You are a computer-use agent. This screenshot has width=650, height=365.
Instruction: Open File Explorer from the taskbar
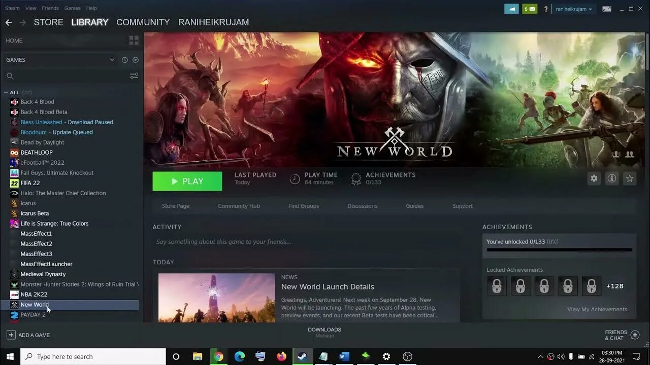[198, 356]
